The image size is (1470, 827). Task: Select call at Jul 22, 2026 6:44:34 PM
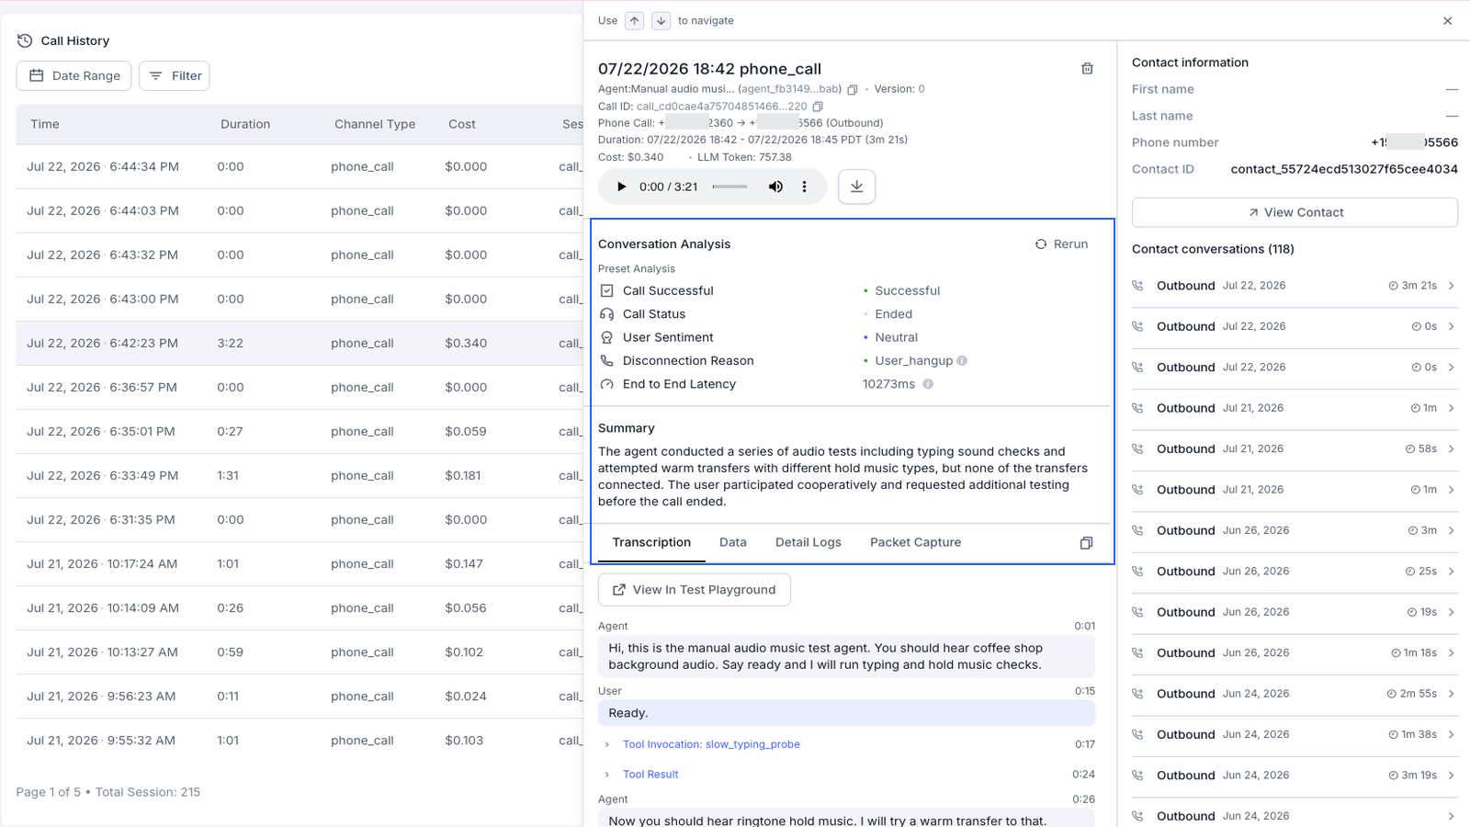click(300, 166)
